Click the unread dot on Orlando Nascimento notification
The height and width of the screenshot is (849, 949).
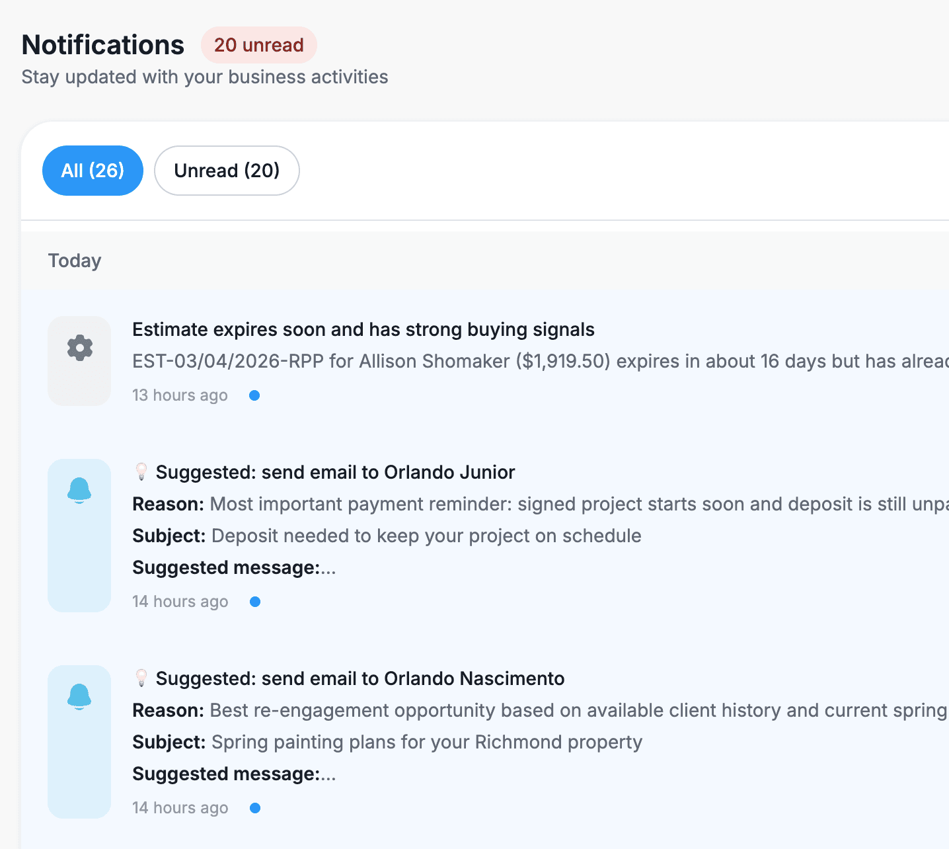tap(255, 808)
